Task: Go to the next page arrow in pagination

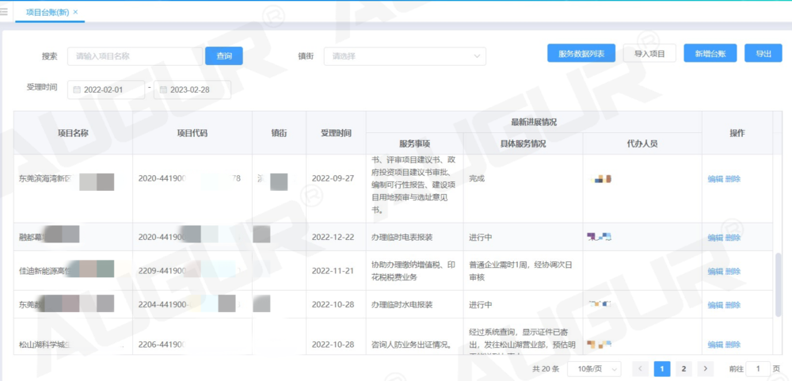Action: click(704, 368)
